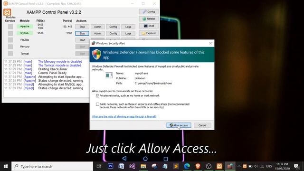Click the battery tray icon
The height and width of the screenshot is (171, 304).
tap(250, 166)
